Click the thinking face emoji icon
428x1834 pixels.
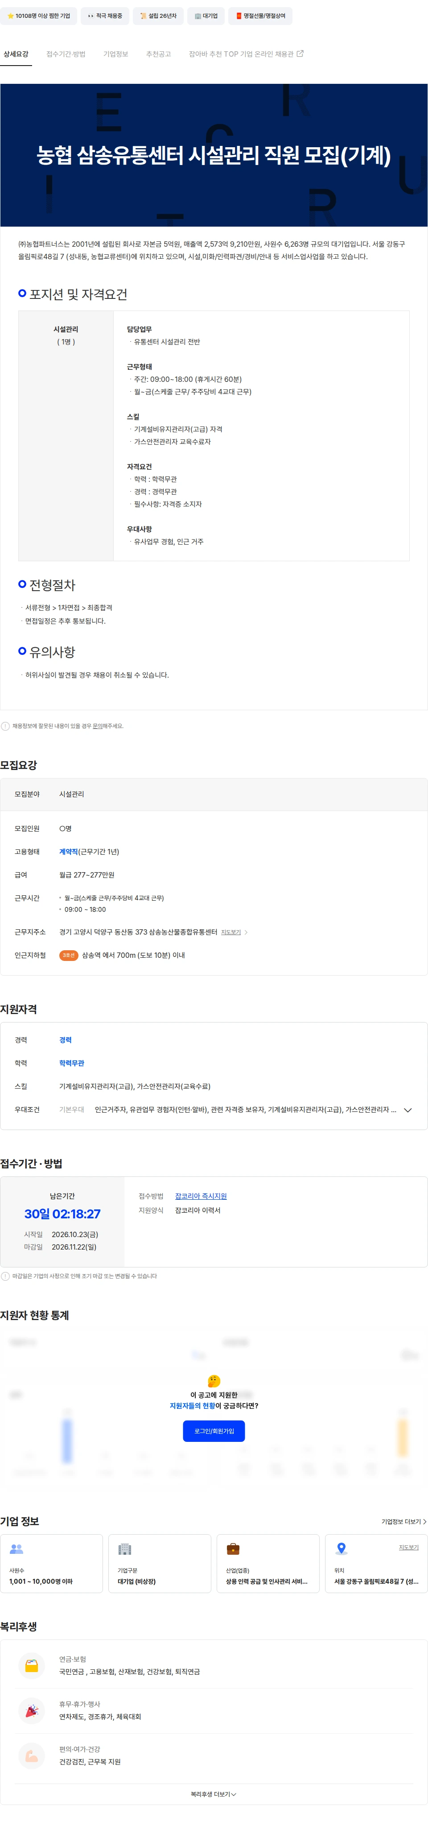point(214,1380)
